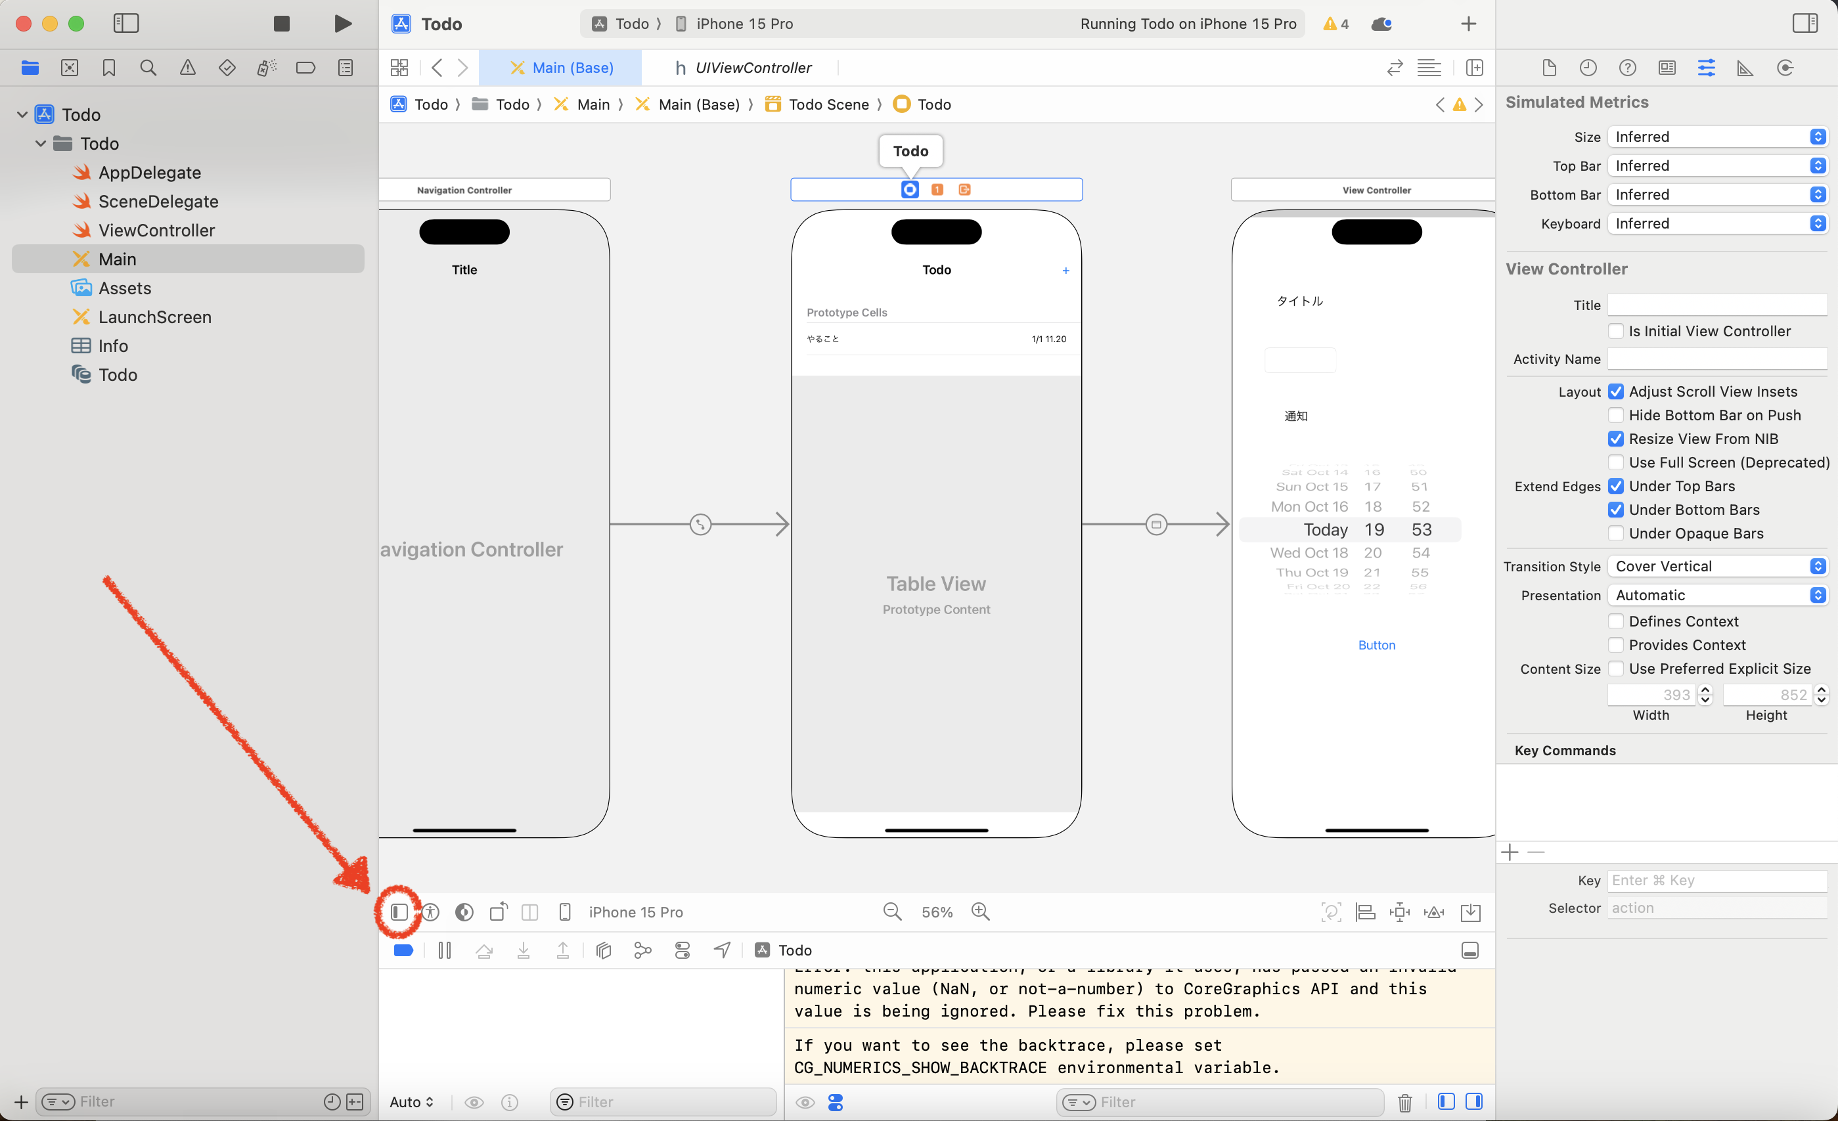
Task: Click the Run button to build app
Action: tap(342, 24)
